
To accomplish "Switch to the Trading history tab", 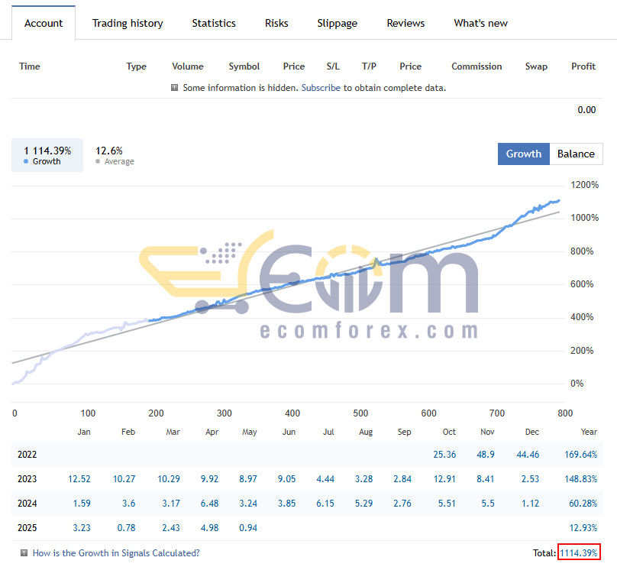I will (x=128, y=23).
